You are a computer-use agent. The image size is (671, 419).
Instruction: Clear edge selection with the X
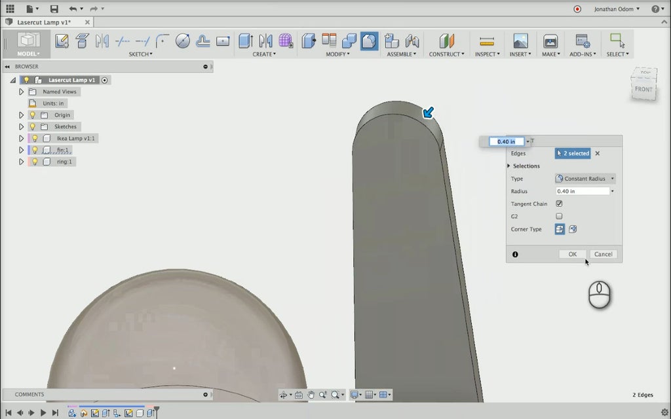[598, 153]
